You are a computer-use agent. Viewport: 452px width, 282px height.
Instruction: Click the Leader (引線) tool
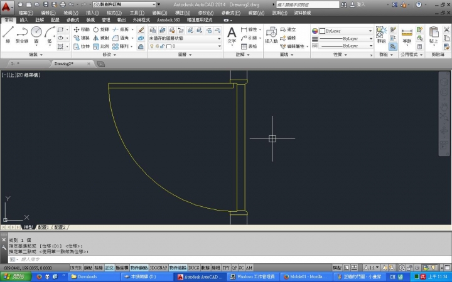point(249,38)
